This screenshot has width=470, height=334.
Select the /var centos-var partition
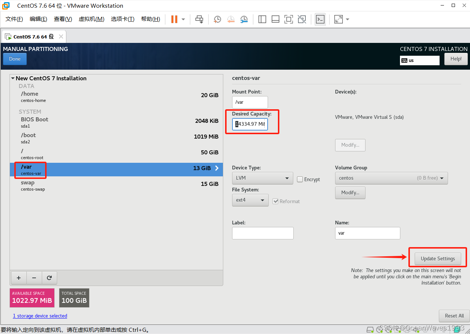(116, 170)
